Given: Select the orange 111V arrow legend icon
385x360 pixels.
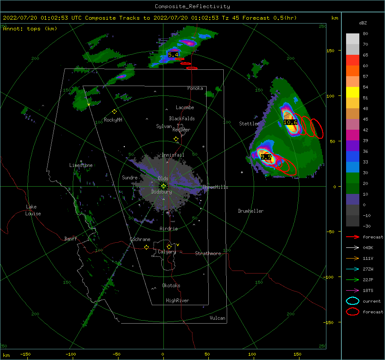Looking at the screenshot, I should point(352,258).
